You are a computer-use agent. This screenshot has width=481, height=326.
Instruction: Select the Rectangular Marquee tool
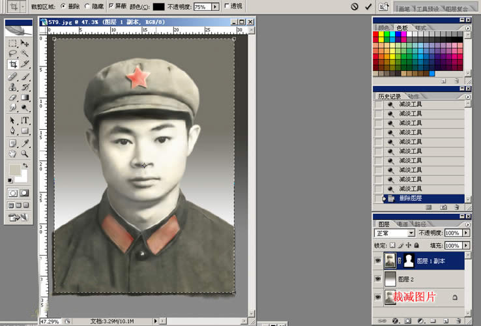12,43
